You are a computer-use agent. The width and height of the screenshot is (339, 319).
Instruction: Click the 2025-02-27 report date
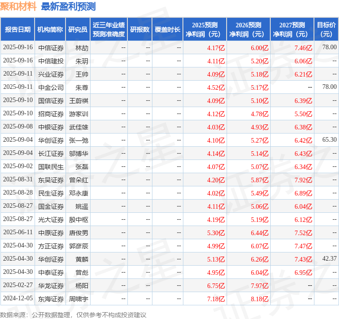pos(18,285)
